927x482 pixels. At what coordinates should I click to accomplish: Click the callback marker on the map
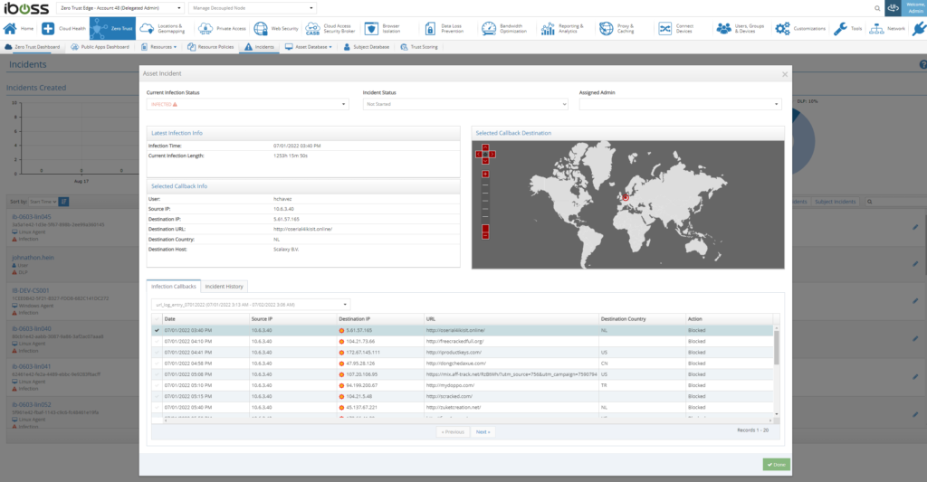pyautogui.click(x=625, y=198)
